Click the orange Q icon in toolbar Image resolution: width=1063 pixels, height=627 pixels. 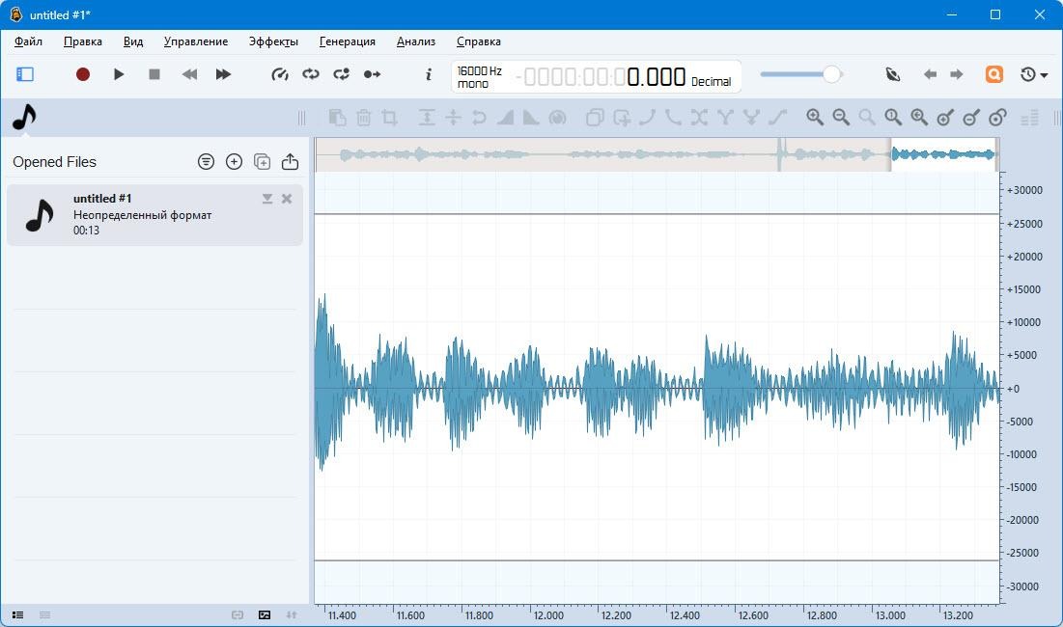993,74
